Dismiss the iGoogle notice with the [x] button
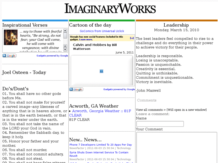This screenshot has width=218, height=163. [x=132, y=38]
